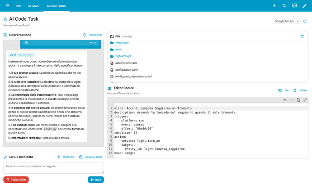The width and height of the screenshot is (312, 189).
Task: Click the File link in the Editor Codice header
Action: coord(287,90)
